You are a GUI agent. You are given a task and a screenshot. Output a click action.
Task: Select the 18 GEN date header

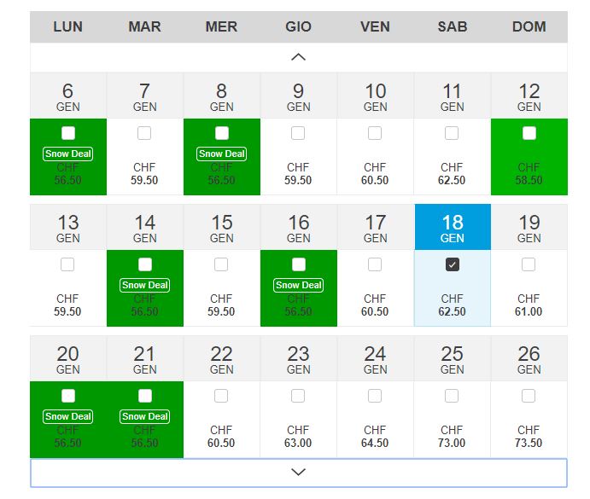pos(452,227)
